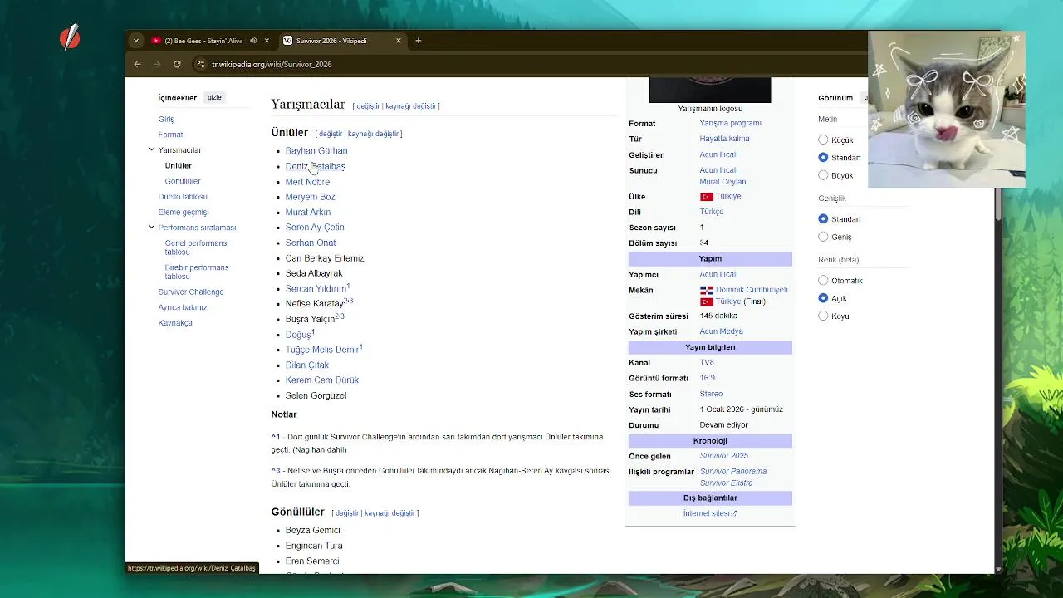Close the Bee Gees Stayin' Alive tab
Image resolution: width=1063 pixels, height=598 pixels.
[267, 41]
